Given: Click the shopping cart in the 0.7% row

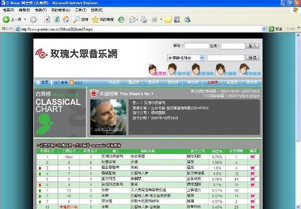Looking at the screenshot, I should tap(253, 184).
